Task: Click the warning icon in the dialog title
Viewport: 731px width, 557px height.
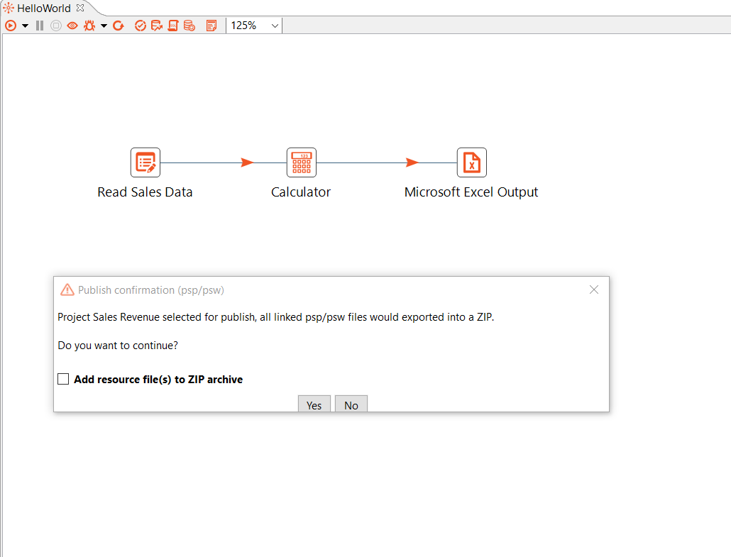Action: click(x=67, y=290)
